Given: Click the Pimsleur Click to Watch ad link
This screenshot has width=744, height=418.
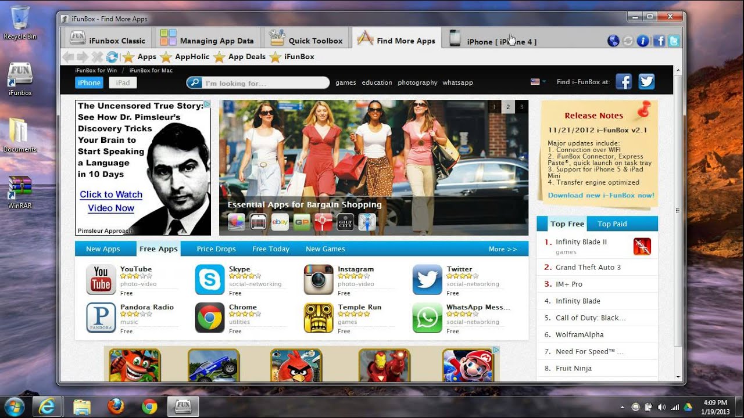Looking at the screenshot, I should coord(111,201).
